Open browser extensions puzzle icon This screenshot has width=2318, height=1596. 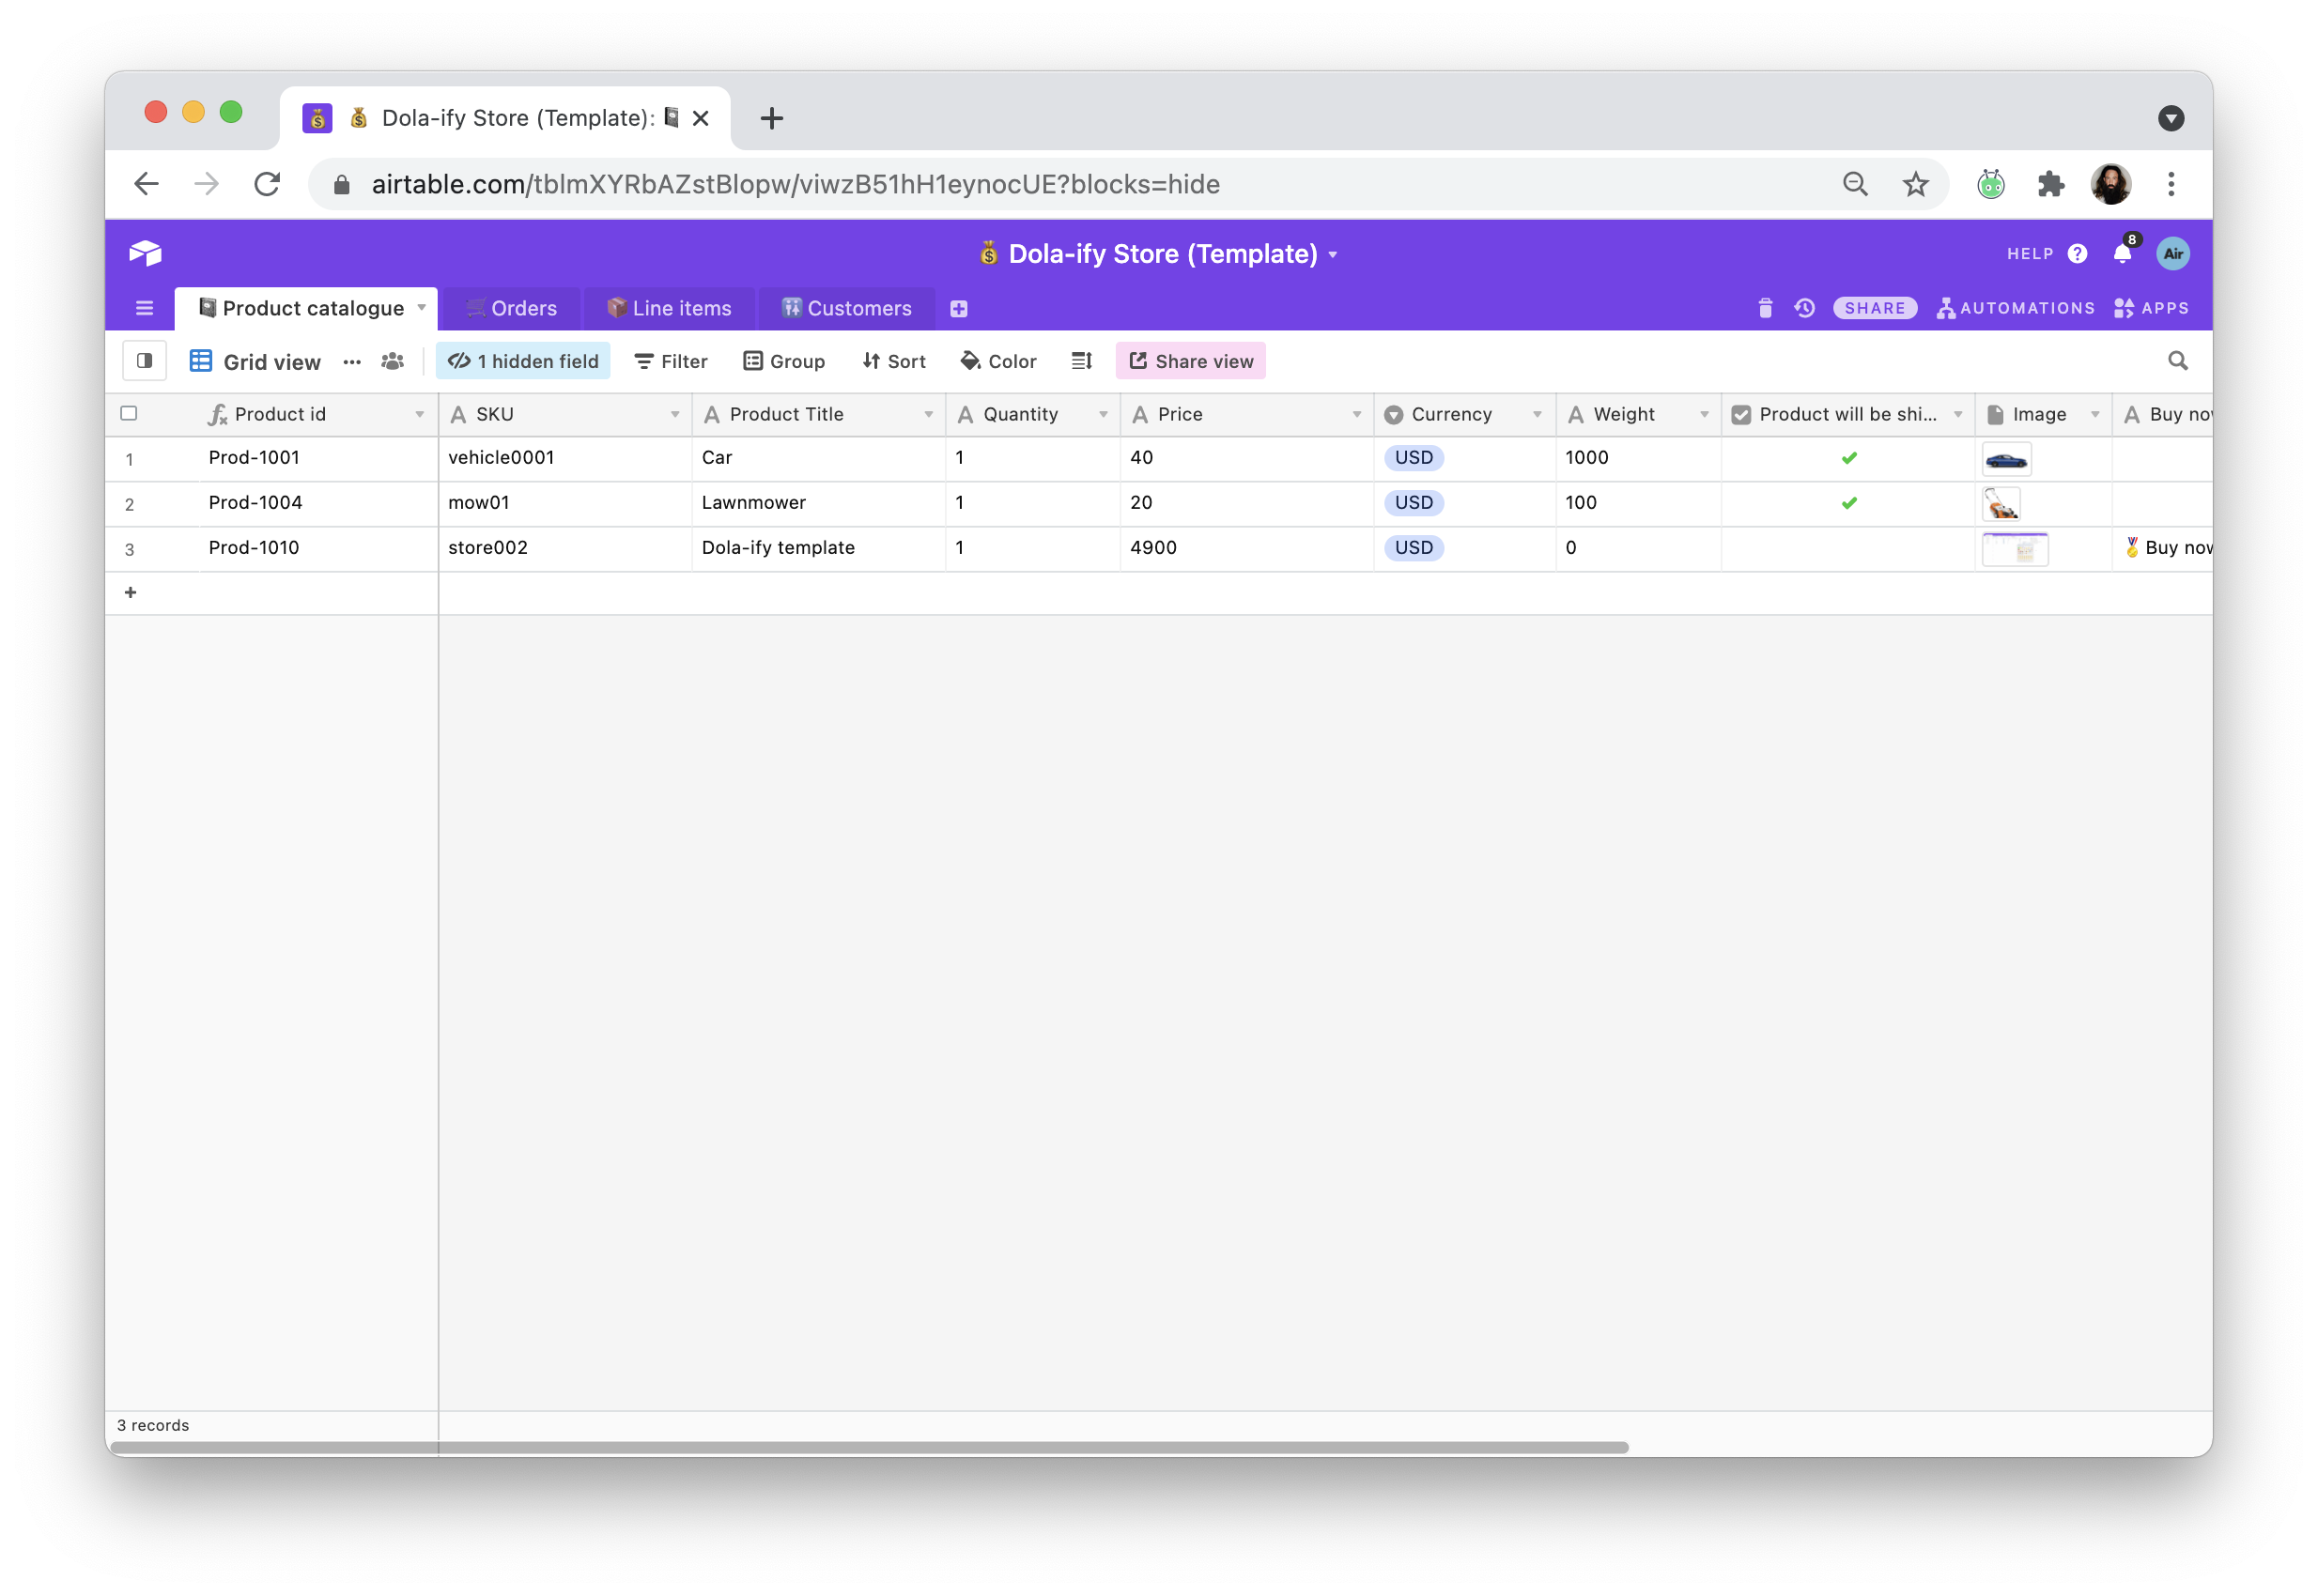click(2051, 184)
